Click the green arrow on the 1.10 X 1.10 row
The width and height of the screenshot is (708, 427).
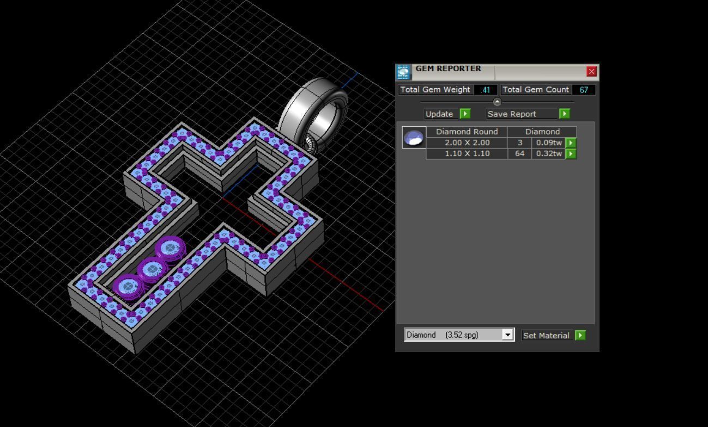coord(571,154)
